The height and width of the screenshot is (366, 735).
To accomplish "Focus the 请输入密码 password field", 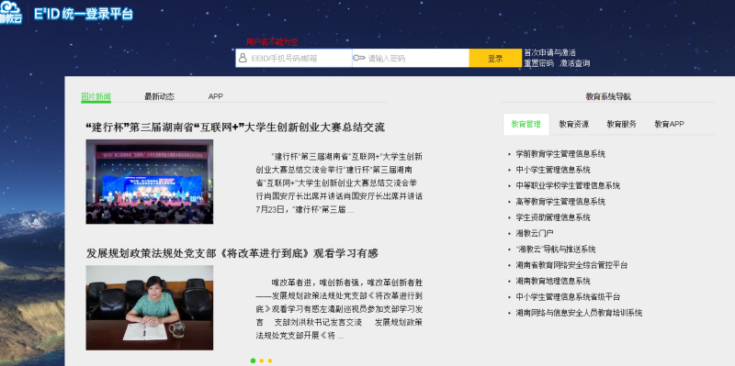I will (x=411, y=58).
